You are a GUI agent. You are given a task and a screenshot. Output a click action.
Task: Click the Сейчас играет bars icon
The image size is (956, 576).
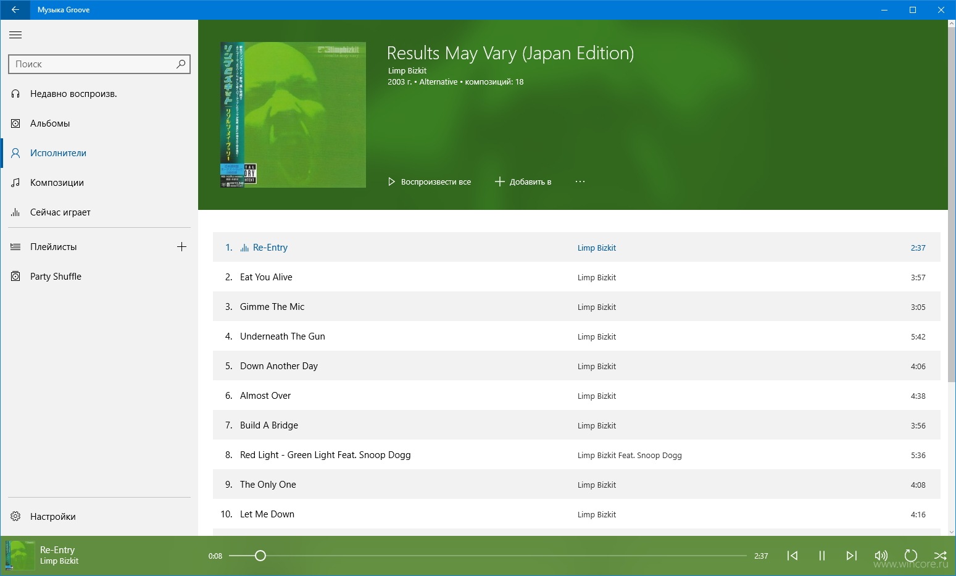point(16,212)
